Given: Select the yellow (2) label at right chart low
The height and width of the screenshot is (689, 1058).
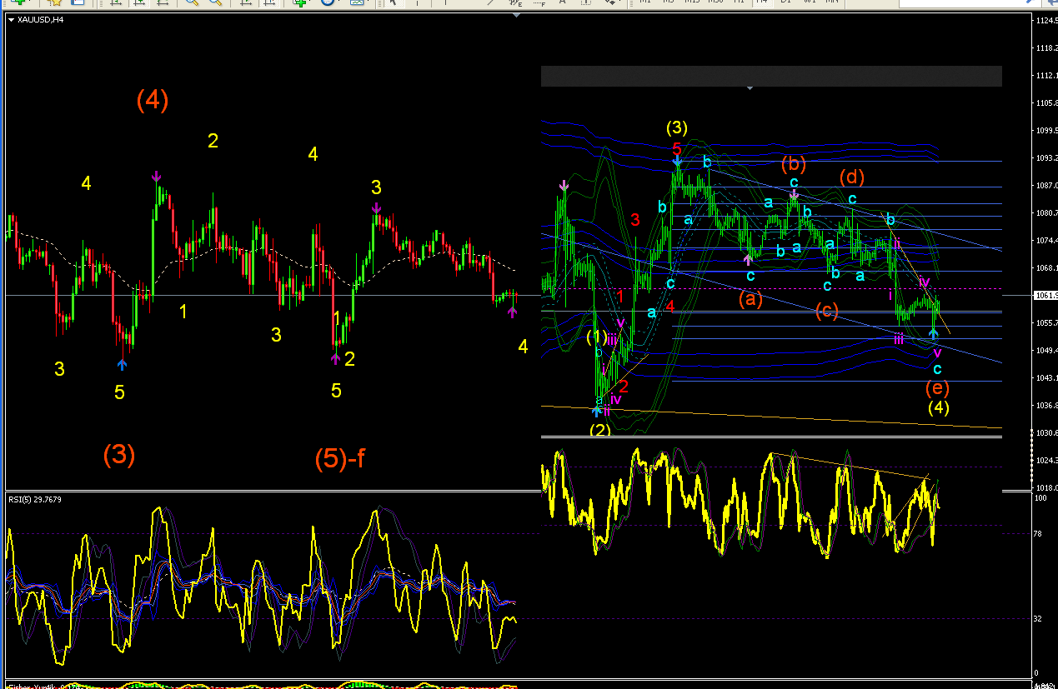Looking at the screenshot, I should [x=600, y=430].
